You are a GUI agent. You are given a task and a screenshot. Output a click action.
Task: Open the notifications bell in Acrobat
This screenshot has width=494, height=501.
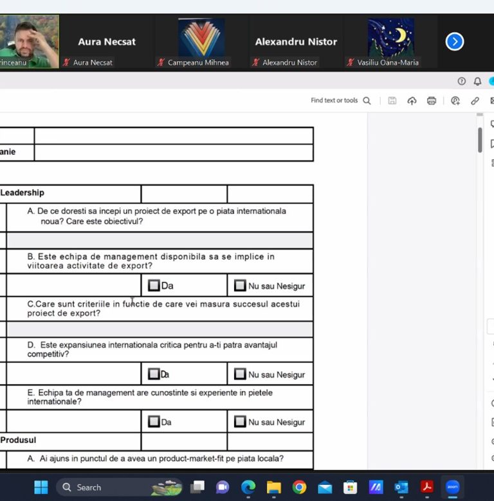pyautogui.click(x=477, y=81)
